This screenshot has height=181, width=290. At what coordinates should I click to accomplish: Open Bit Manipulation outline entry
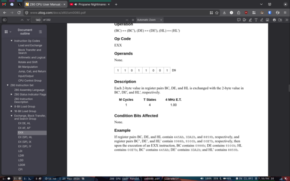28,67
